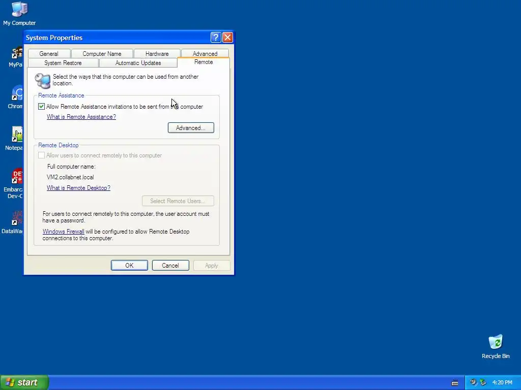Click the dialog help question-mark button

(x=216, y=37)
